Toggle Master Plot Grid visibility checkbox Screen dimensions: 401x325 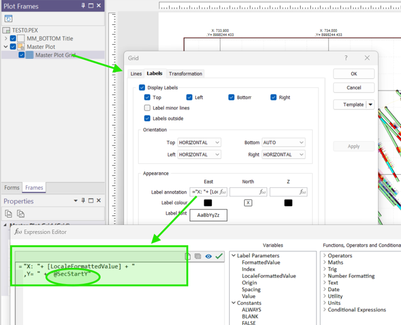click(21, 55)
